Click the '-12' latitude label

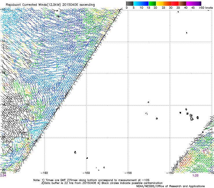tap(3, 41)
